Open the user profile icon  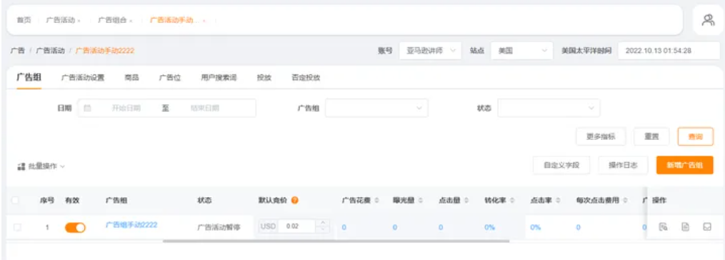tap(708, 20)
